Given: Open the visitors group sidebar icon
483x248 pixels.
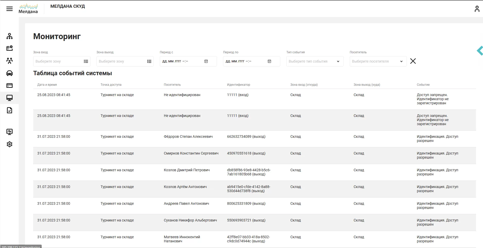Looking at the screenshot, I should (x=10, y=61).
